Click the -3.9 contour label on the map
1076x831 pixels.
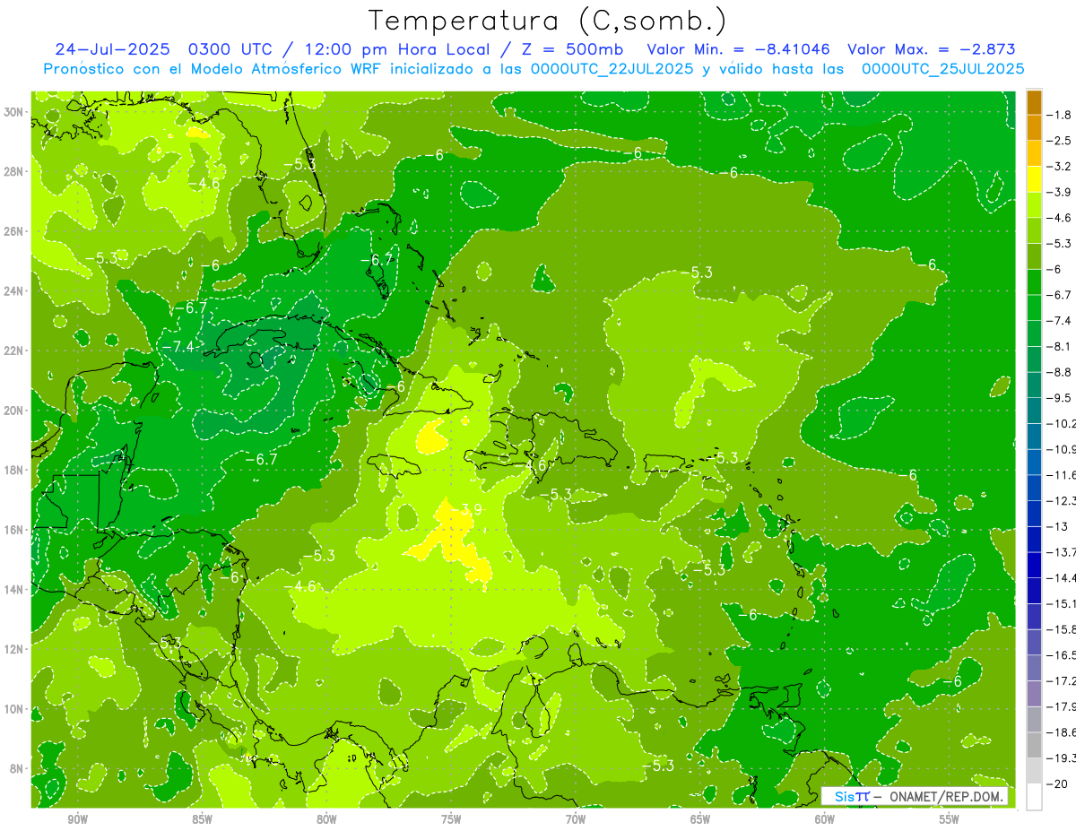pos(469,509)
